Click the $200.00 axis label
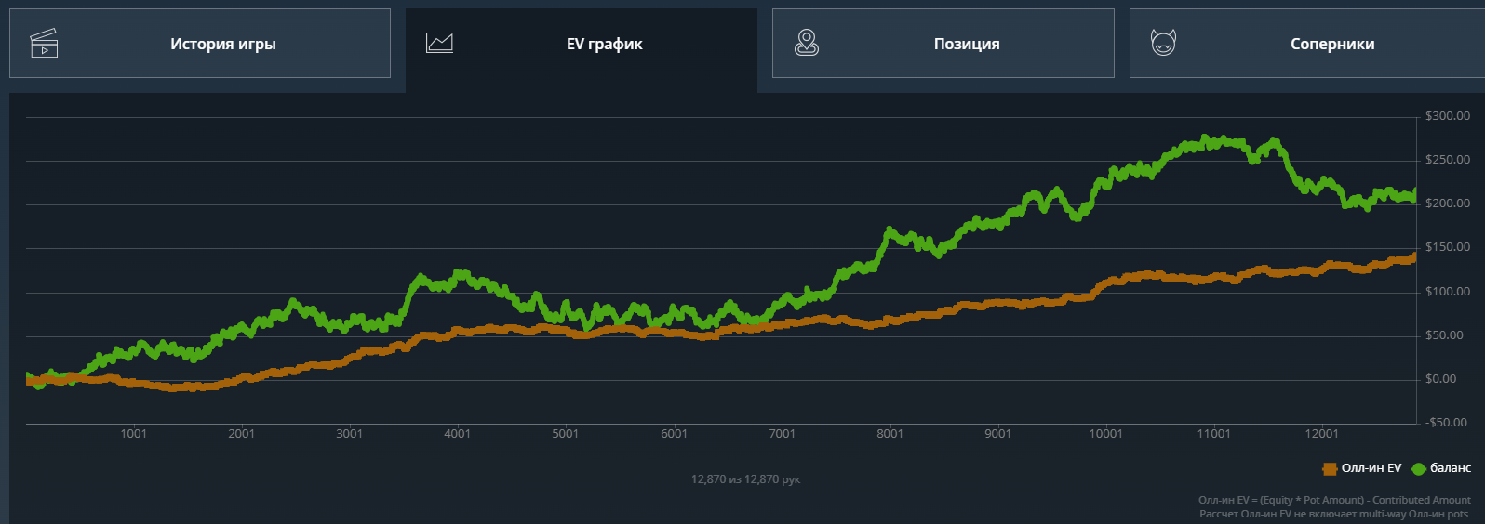The height and width of the screenshot is (524, 1485). coord(1448,203)
